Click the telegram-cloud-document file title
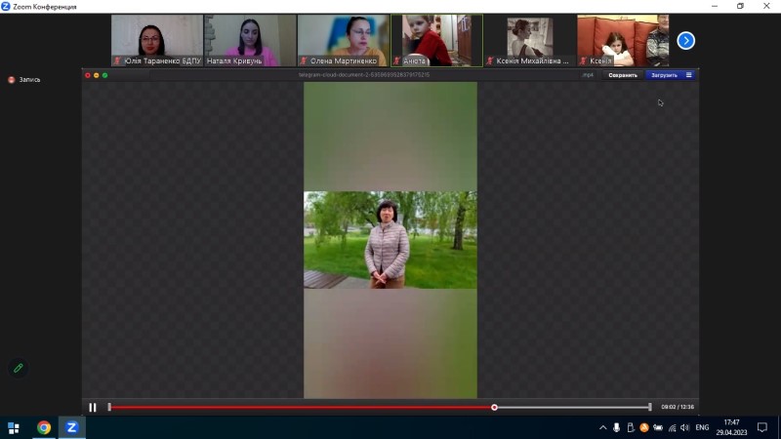Screen dimensions: 781x439 364,75
